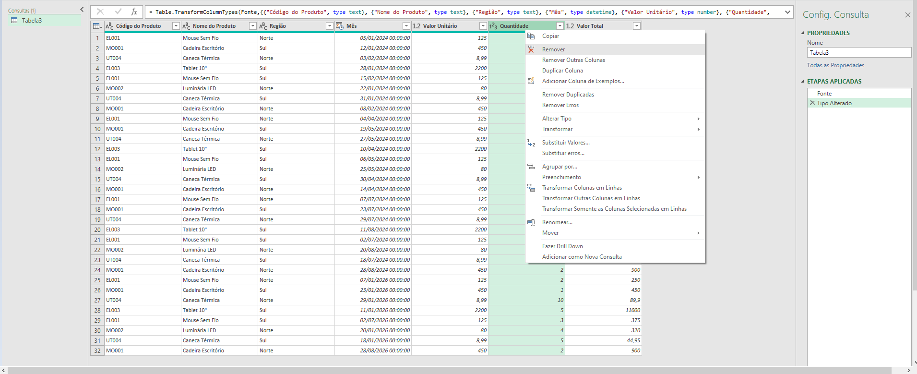
Task: Select Remover Duplicadas option
Action: coord(615,95)
